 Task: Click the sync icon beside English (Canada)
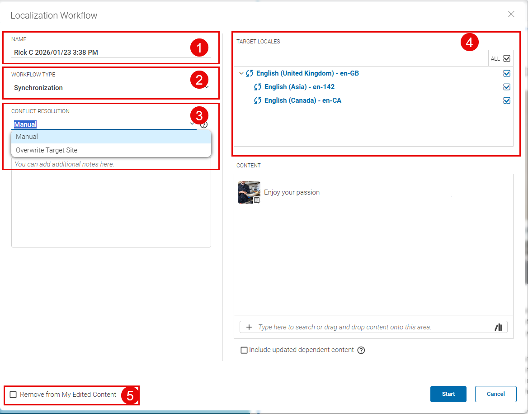(x=257, y=100)
